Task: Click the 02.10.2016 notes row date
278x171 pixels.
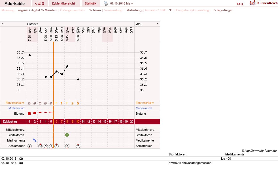Action: [x=9, y=159]
